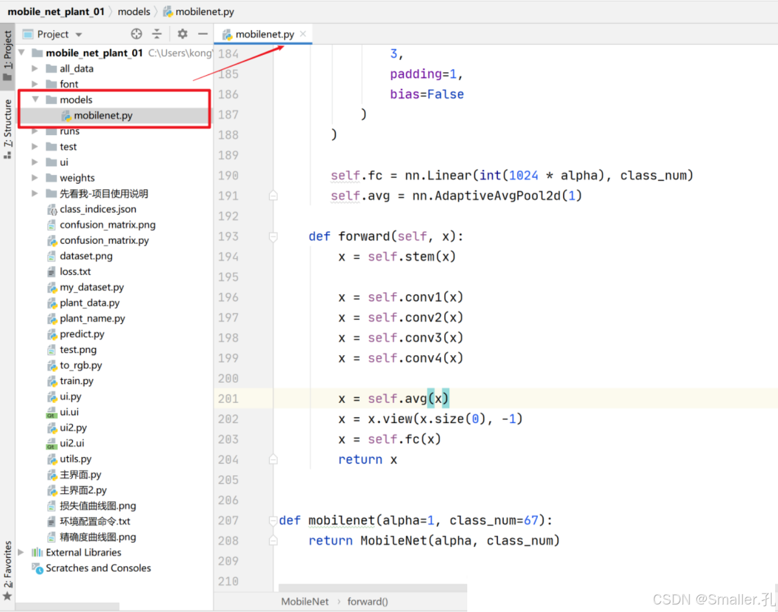Select ui2.ui Qt designer file icon
The image size is (778, 612).
coord(52,443)
